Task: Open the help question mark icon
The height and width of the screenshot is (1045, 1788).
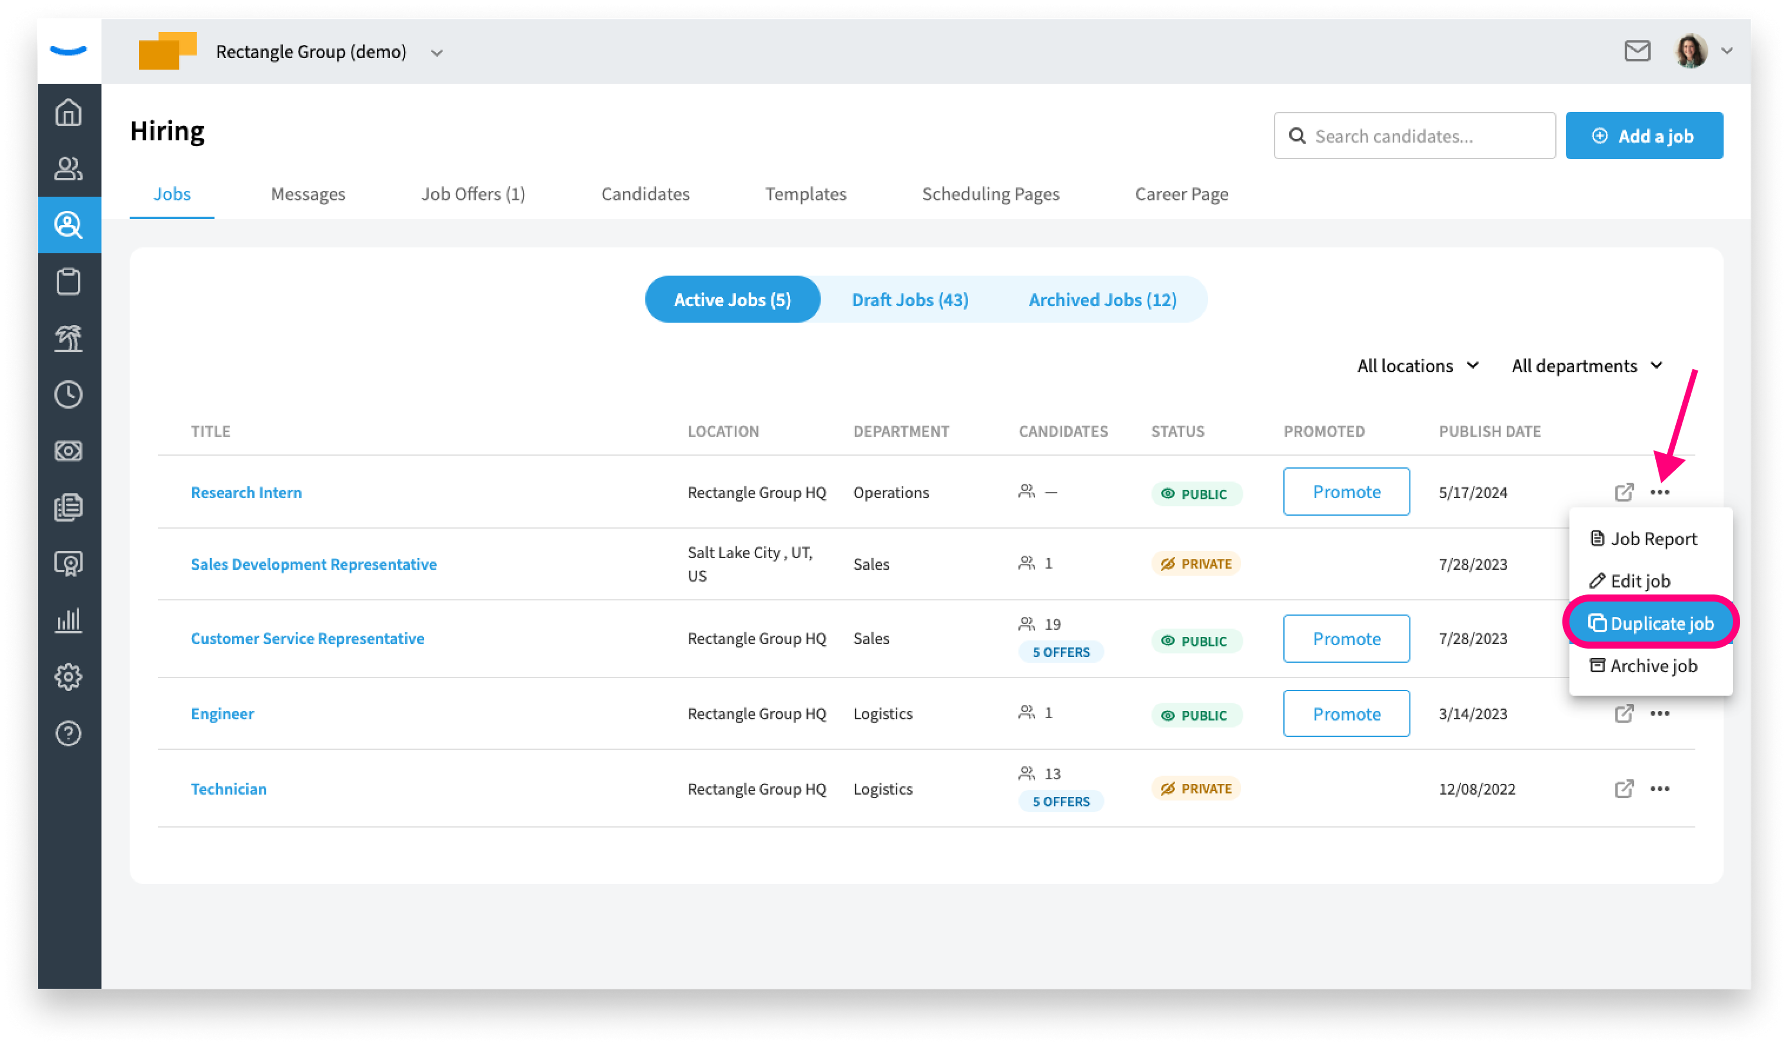Action: pos(69,734)
